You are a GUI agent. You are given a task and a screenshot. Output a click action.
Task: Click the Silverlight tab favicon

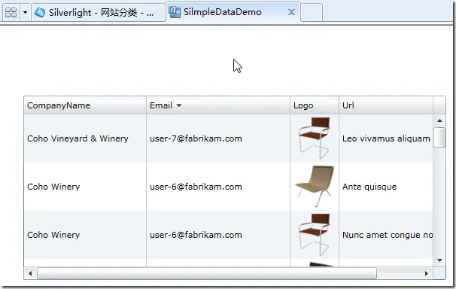[x=40, y=13]
